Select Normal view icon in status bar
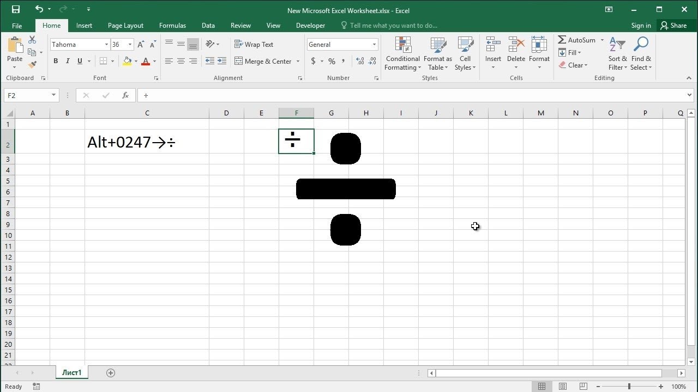The width and height of the screenshot is (698, 392). [541, 387]
